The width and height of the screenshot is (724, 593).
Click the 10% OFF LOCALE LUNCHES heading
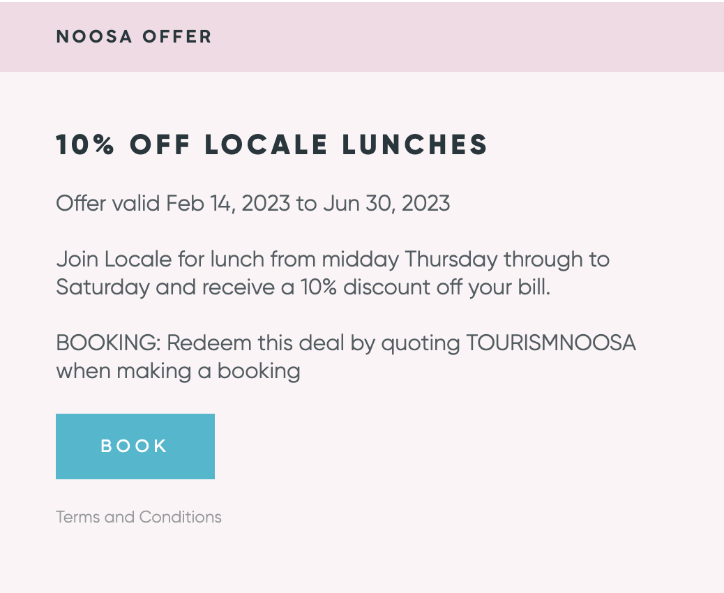[272, 144]
